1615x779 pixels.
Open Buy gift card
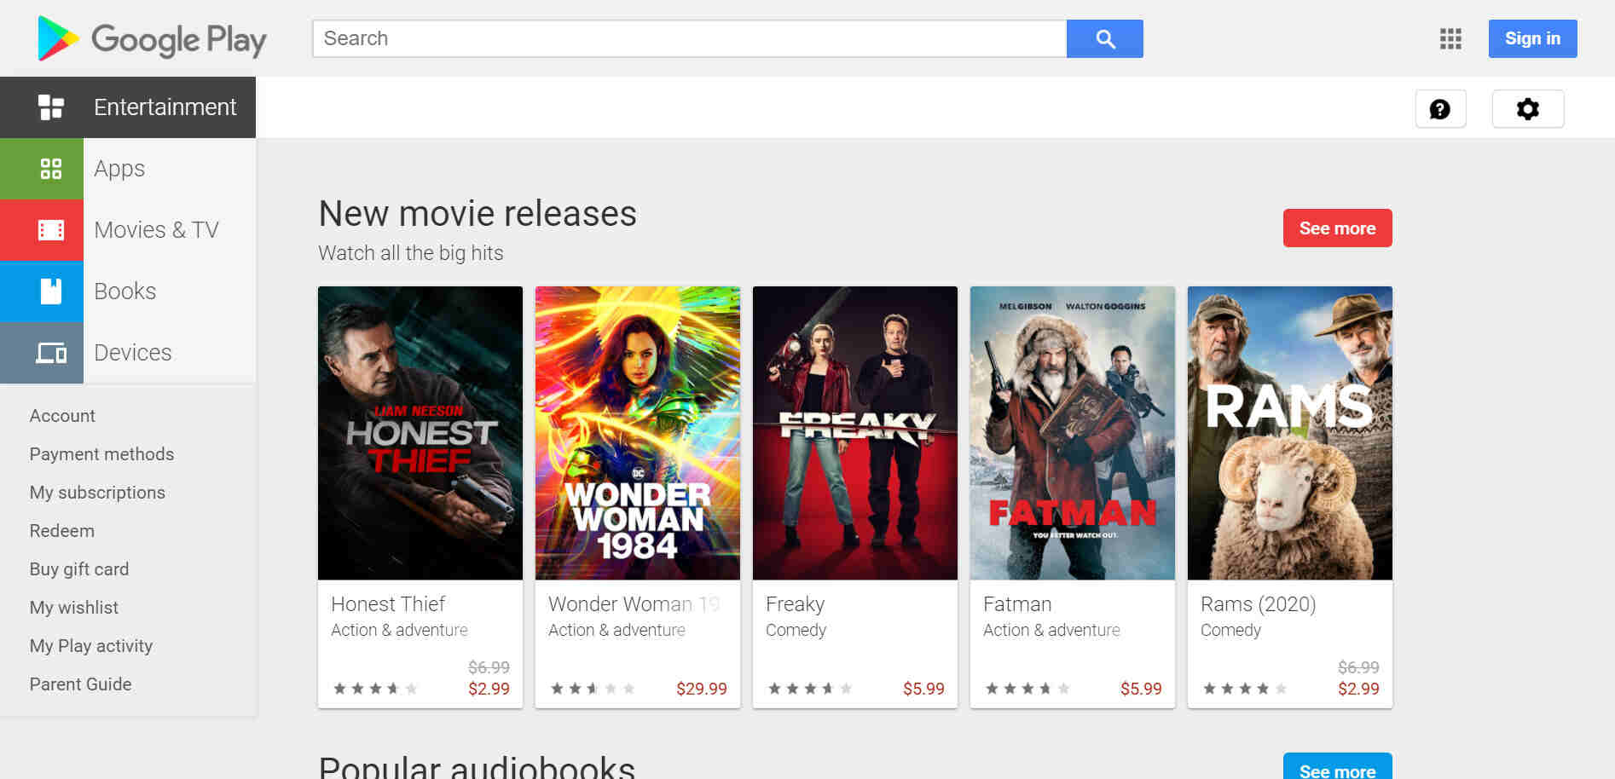click(79, 569)
